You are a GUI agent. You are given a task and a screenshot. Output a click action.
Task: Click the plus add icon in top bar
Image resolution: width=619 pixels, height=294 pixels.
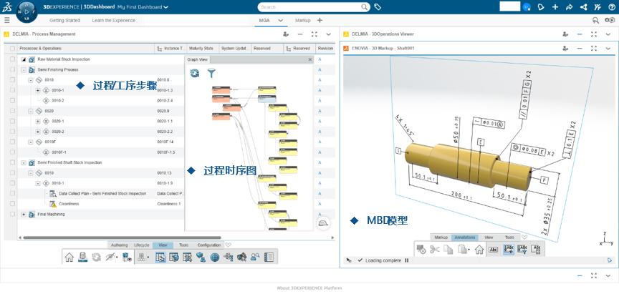(x=555, y=6)
